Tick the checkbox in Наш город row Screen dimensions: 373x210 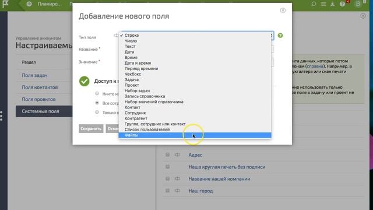coord(167,191)
